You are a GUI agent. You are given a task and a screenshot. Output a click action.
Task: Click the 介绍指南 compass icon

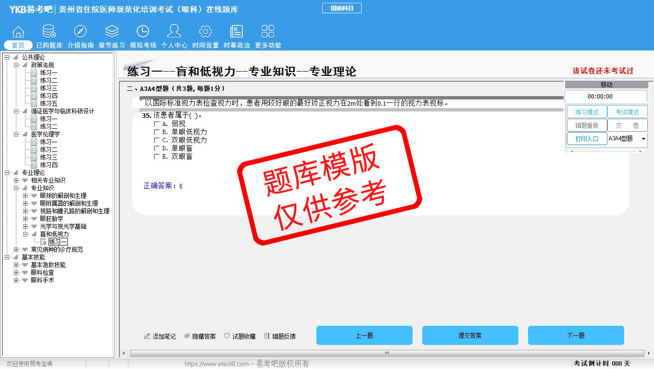tap(80, 32)
